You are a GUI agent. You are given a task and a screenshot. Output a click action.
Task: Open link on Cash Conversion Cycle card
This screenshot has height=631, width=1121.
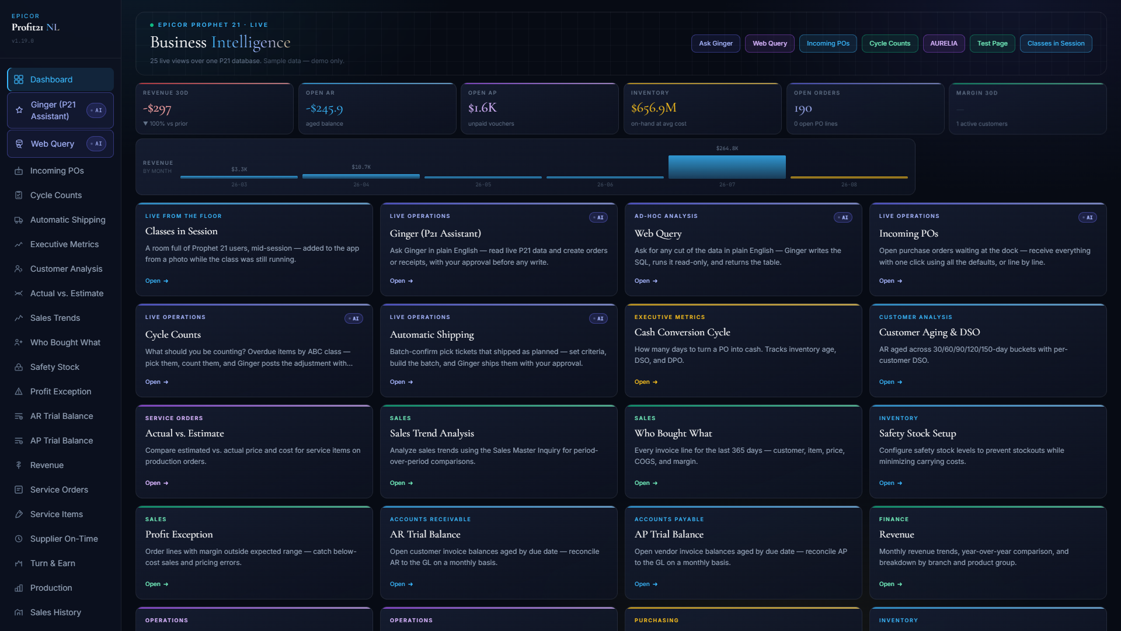646,382
